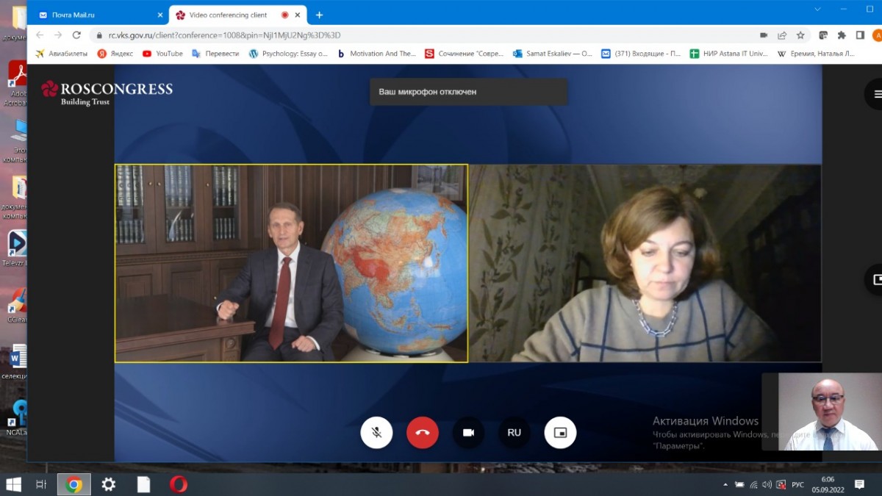Bookmark this page with the star icon
Viewport: 882px width, 496px height.
coord(800,35)
